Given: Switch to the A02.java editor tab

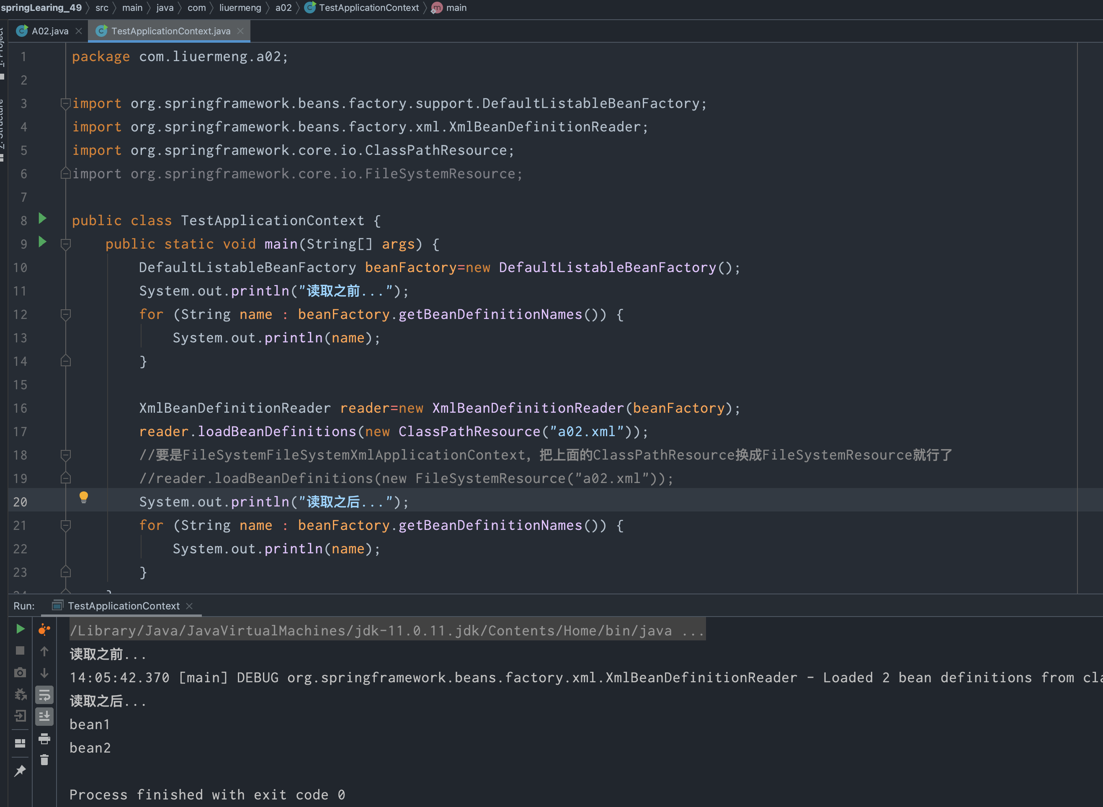Looking at the screenshot, I should pos(49,31).
